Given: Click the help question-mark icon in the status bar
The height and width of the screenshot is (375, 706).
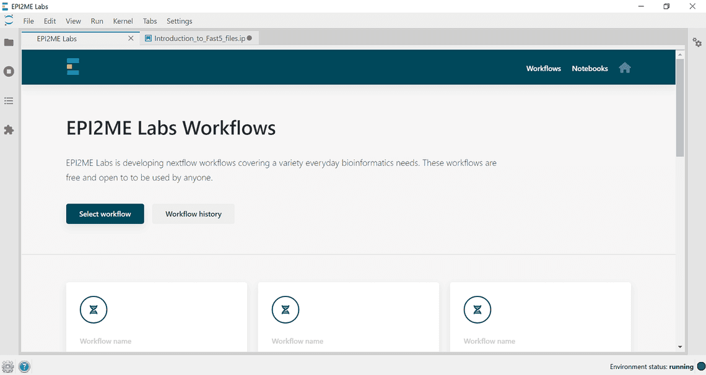Looking at the screenshot, I should (24, 366).
